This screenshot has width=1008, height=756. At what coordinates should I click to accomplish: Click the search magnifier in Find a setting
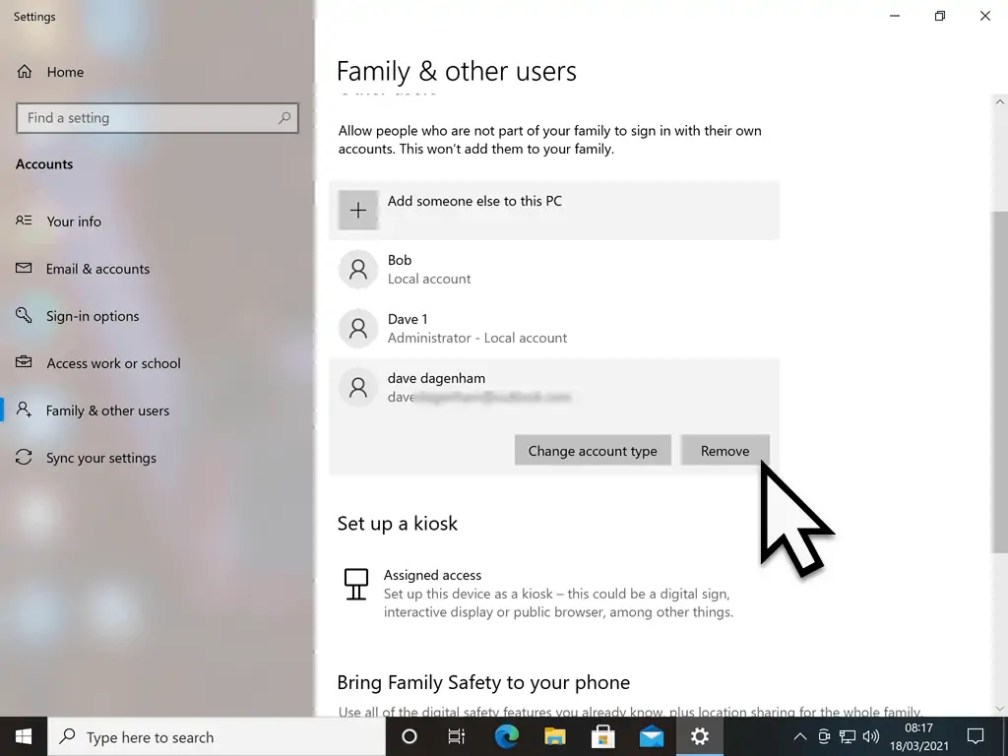click(x=284, y=118)
